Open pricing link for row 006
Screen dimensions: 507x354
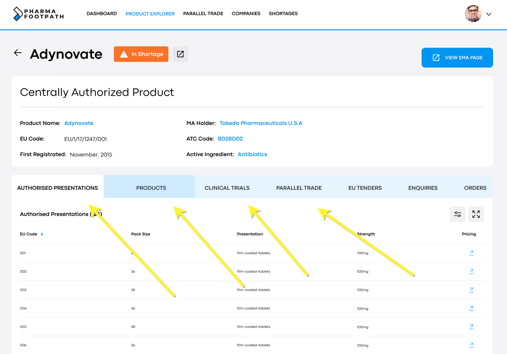(471, 345)
